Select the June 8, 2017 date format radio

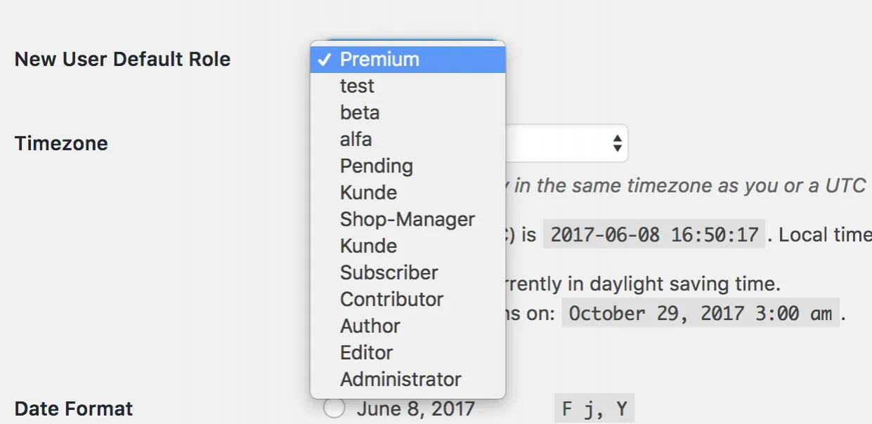[334, 409]
